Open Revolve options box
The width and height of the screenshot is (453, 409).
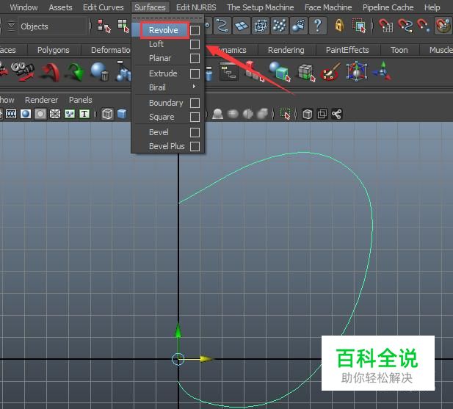[195, 30]
